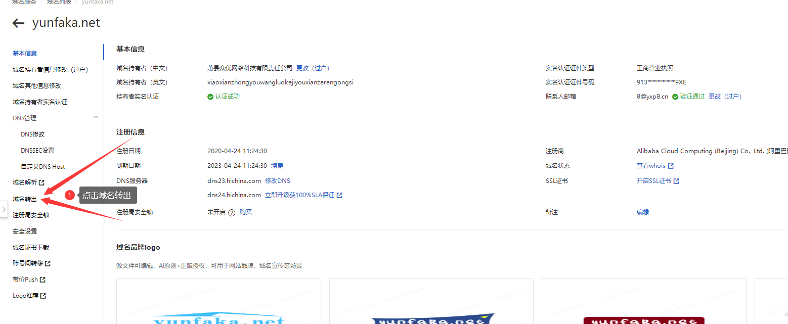
Task: Click external link icon beside 查看whois
Action: coord(671,166)
